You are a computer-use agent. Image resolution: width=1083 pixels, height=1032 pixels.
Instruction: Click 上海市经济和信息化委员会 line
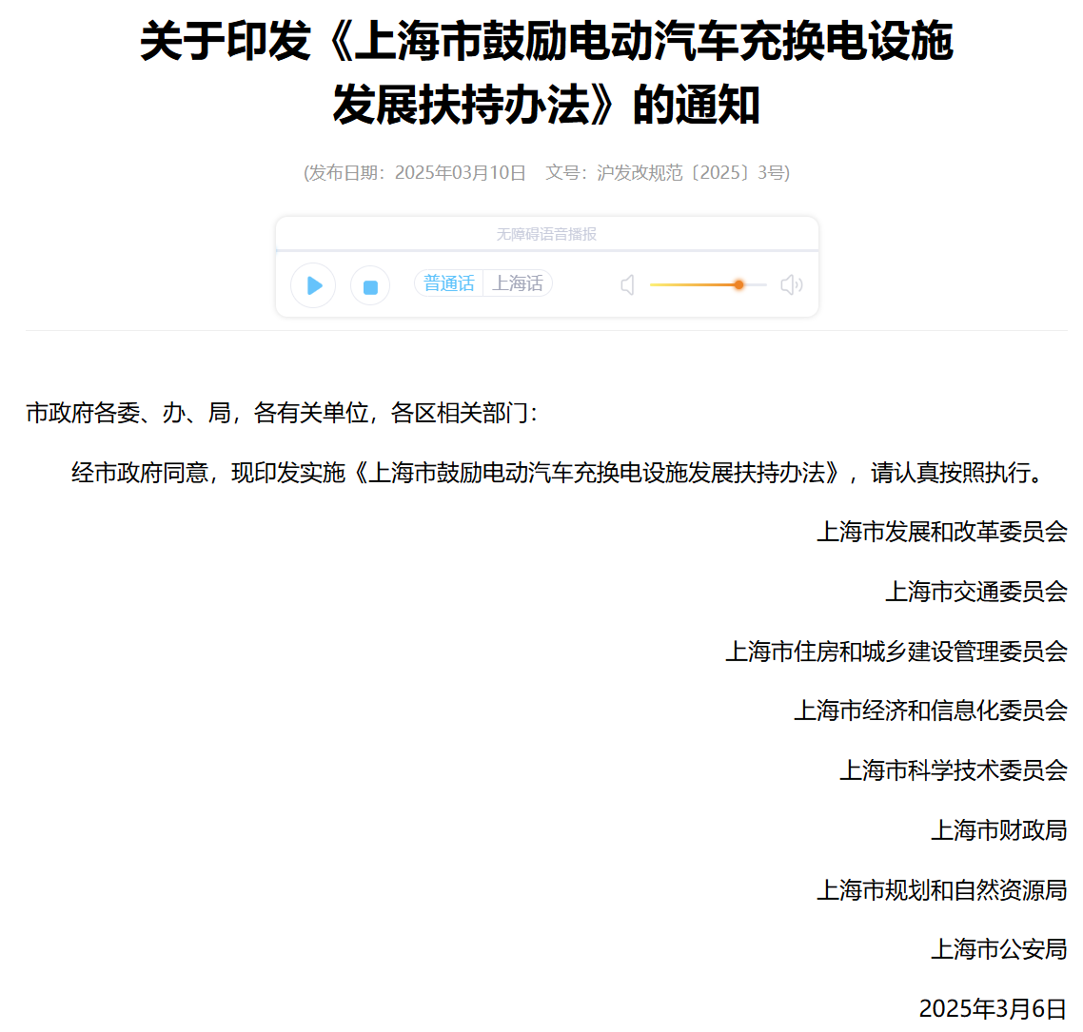click(931, 711)
